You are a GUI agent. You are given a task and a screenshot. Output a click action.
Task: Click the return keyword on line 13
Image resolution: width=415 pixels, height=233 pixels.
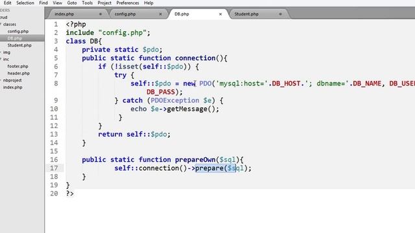tap(110, 134)
